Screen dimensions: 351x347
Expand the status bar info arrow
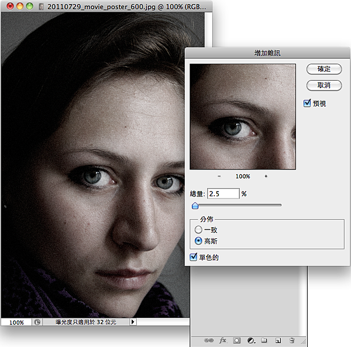[133, 322]
